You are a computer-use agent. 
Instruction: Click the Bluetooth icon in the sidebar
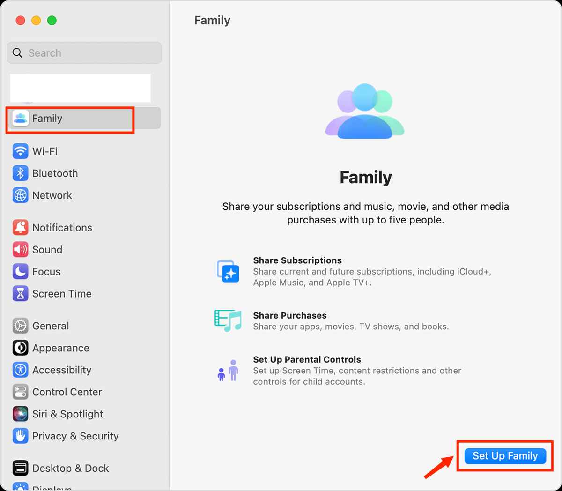20,173
